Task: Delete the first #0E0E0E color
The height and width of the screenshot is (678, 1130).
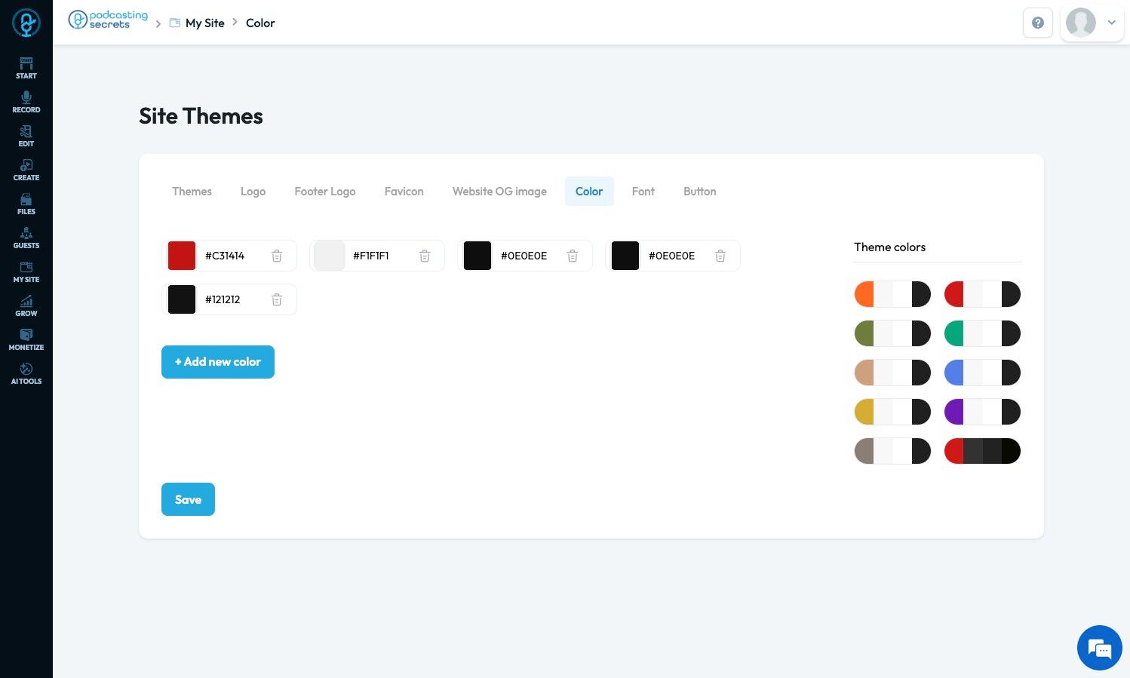Action: [573, 256]
